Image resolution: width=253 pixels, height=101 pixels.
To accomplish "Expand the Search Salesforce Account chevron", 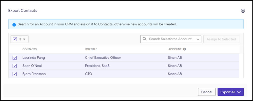I will click(x=198, y=39).
